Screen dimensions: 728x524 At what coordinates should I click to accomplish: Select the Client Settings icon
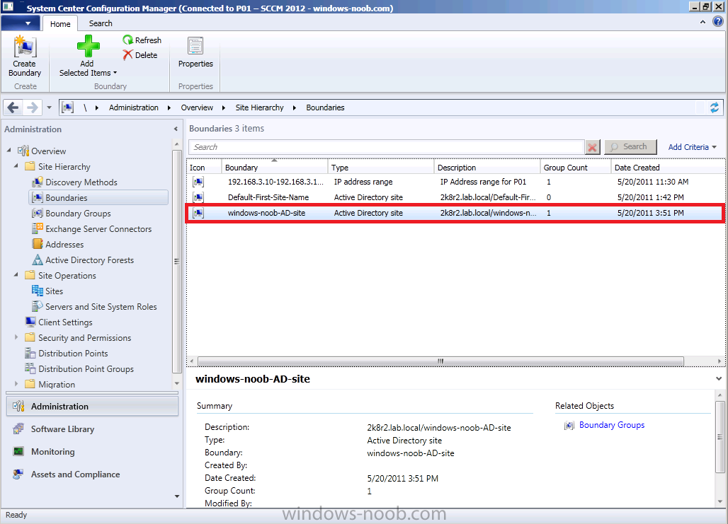point(30,322)
